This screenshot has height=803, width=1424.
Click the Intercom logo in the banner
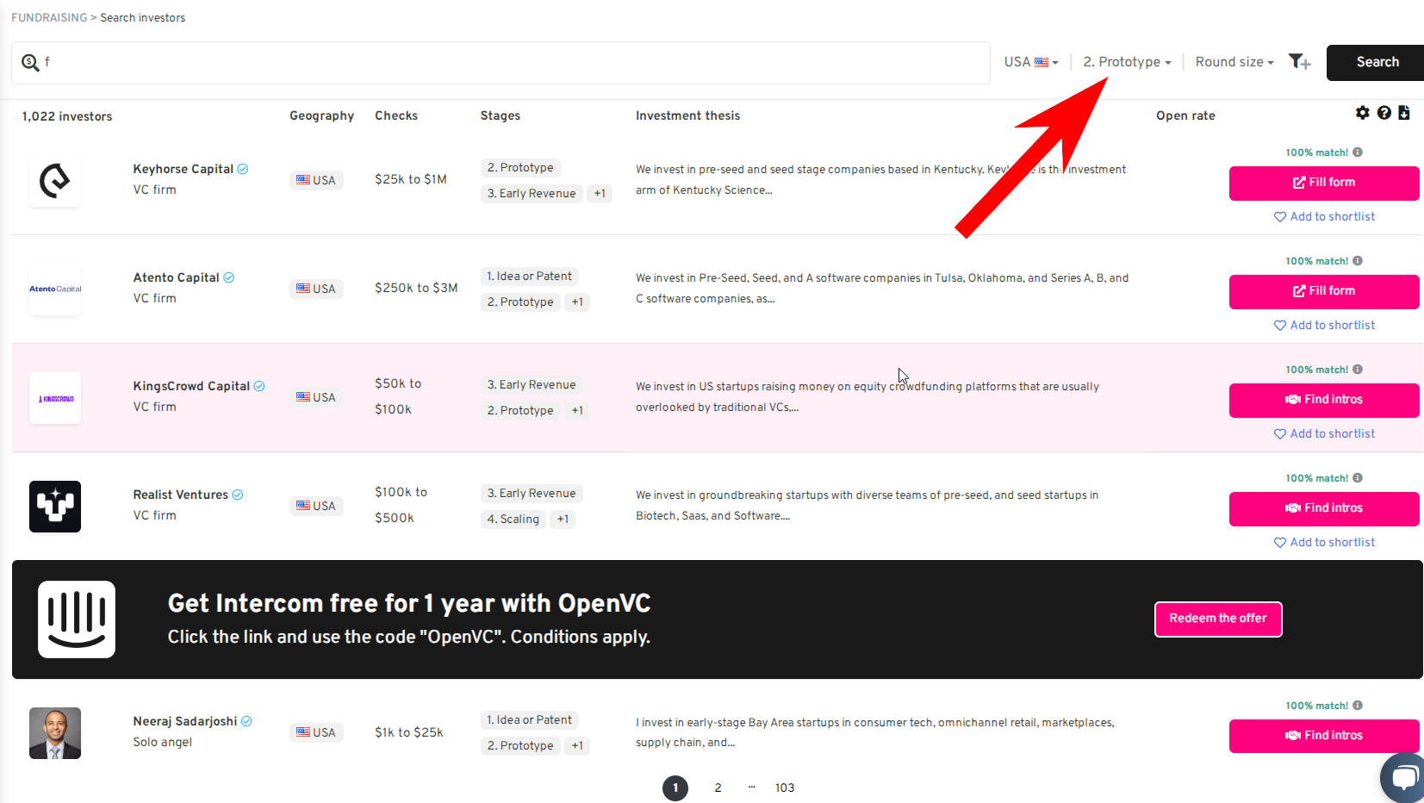point(77,619)
